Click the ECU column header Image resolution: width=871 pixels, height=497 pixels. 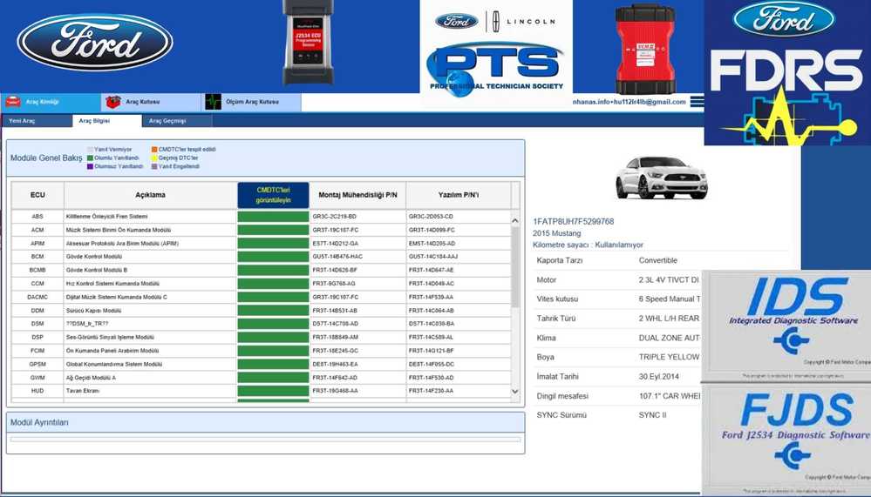click(37, 195)
